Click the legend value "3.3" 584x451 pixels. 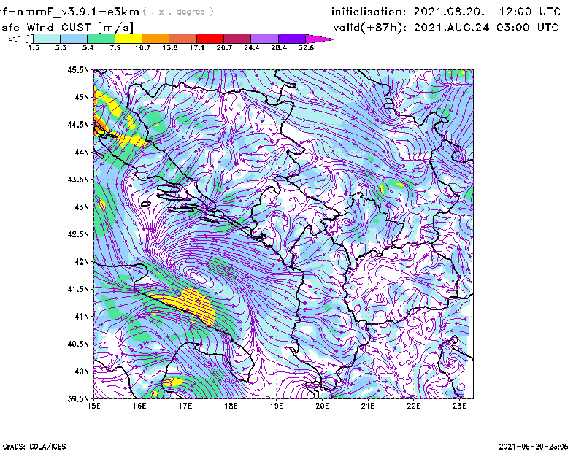tap(61, 47)
